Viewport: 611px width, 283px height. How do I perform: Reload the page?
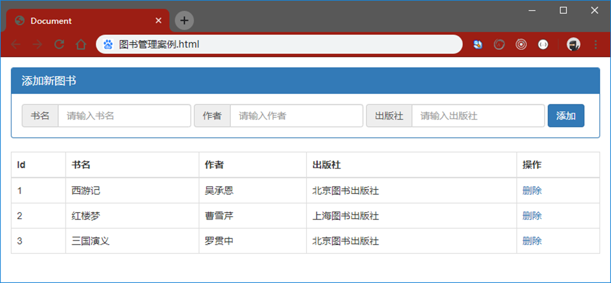pyautogui.click(x=59, y=45)
